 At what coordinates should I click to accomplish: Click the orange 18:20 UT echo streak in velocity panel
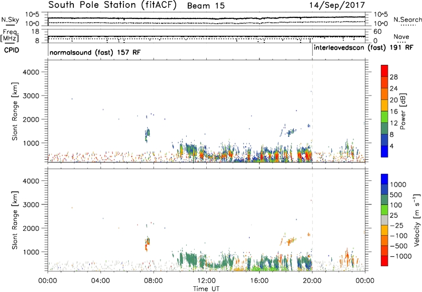[x=292, y=240]
